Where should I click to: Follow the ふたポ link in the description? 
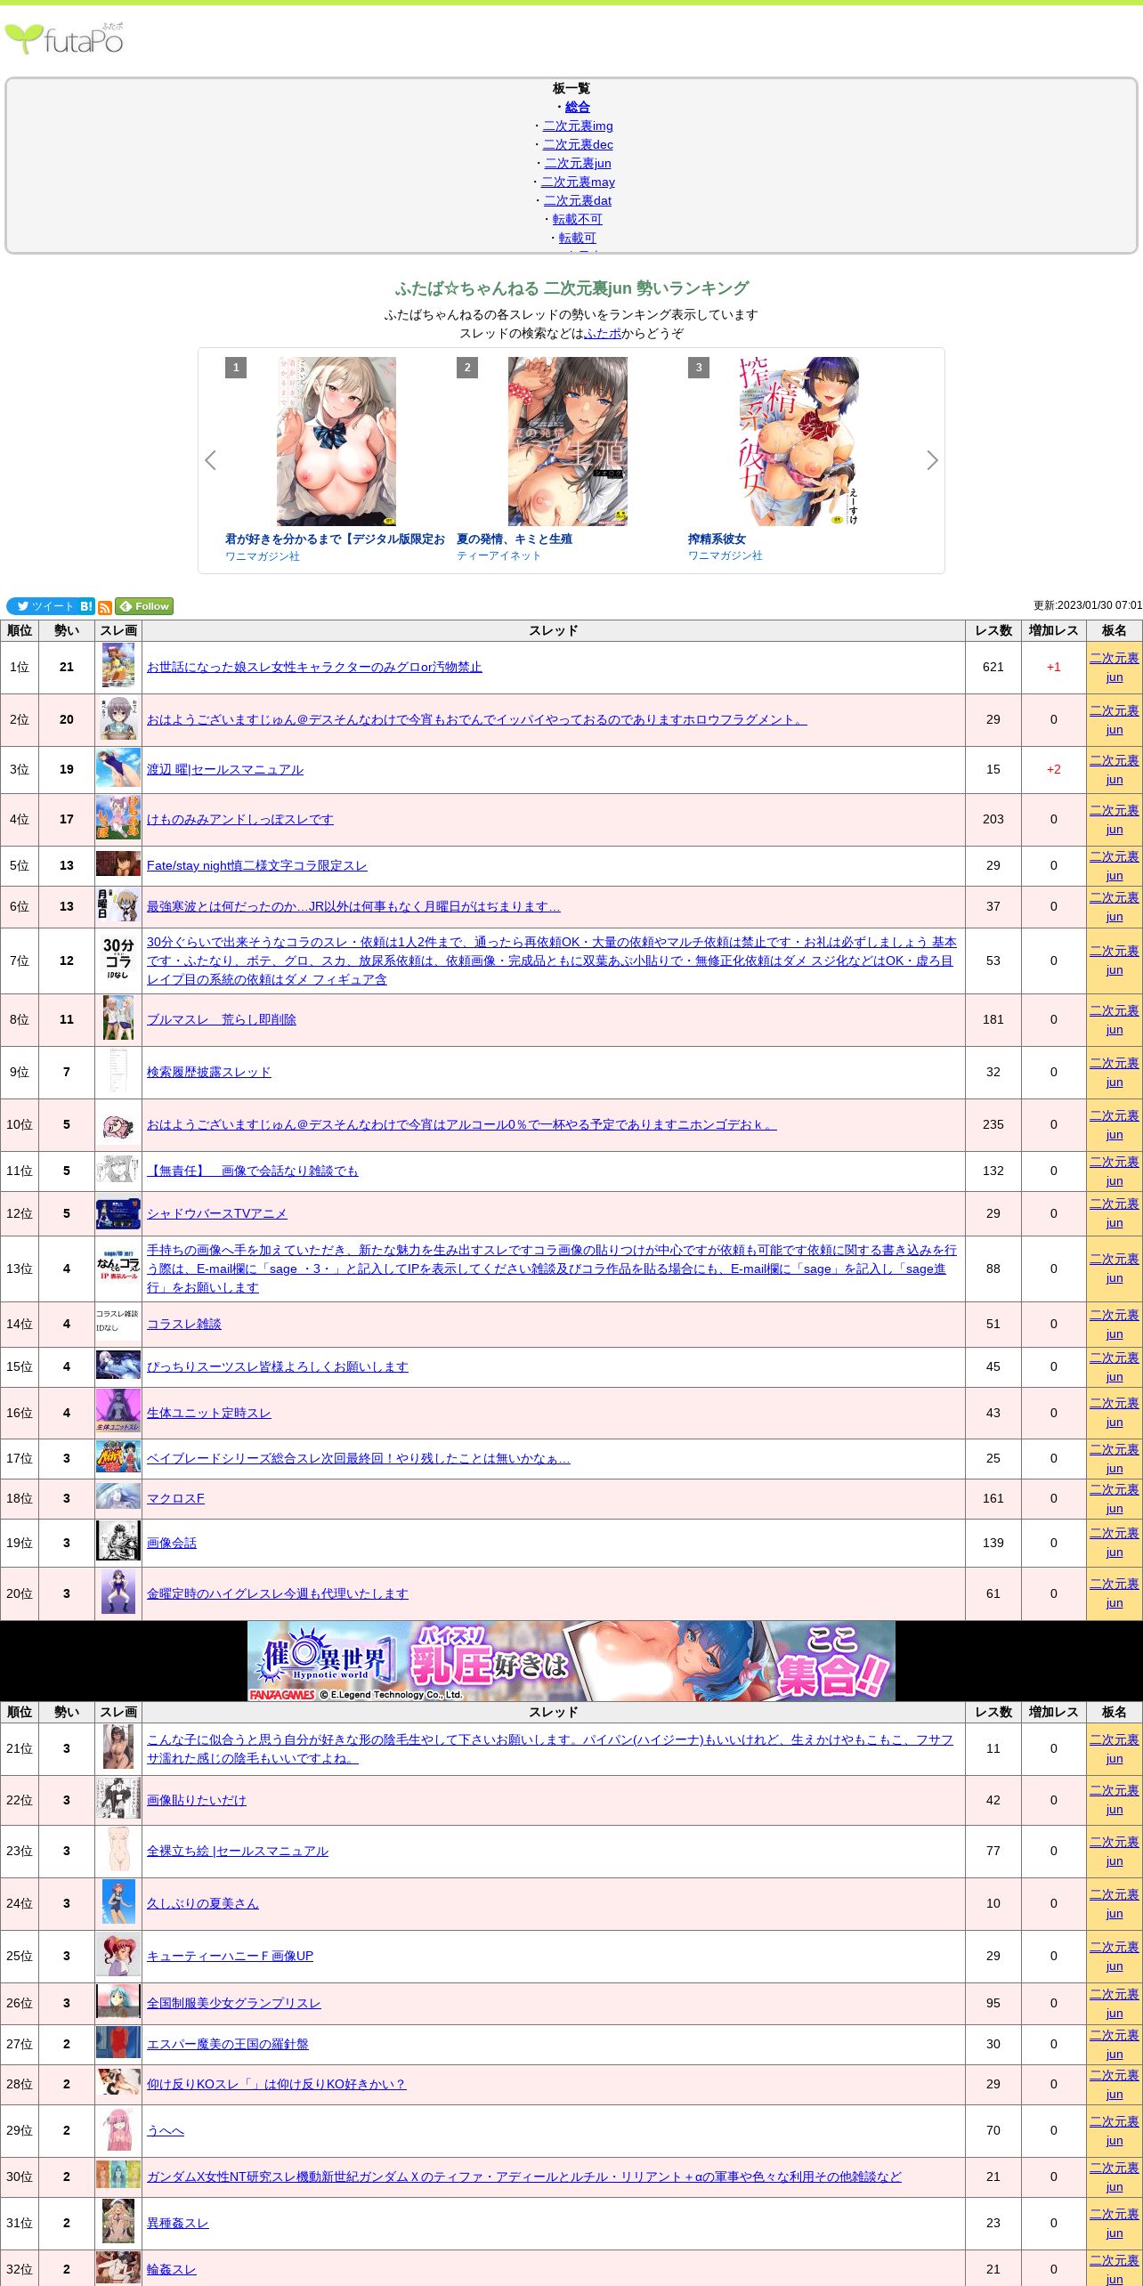click(x=603, y=333)
